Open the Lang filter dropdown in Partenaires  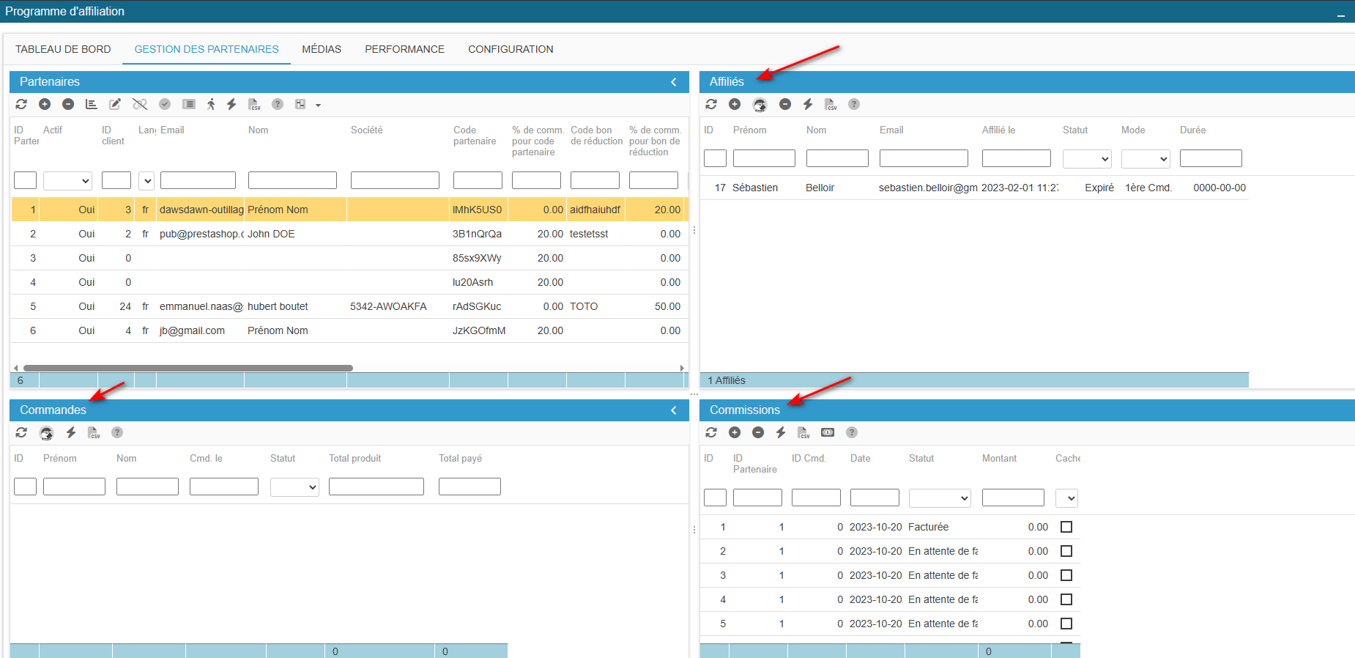click(x=146, y=180)
